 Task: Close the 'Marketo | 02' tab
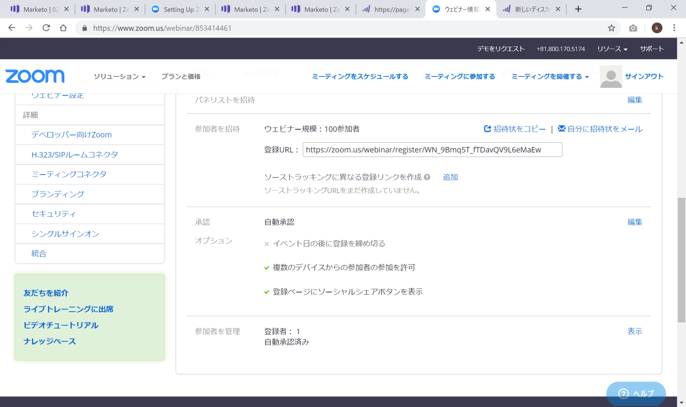(x=66, y=9)
